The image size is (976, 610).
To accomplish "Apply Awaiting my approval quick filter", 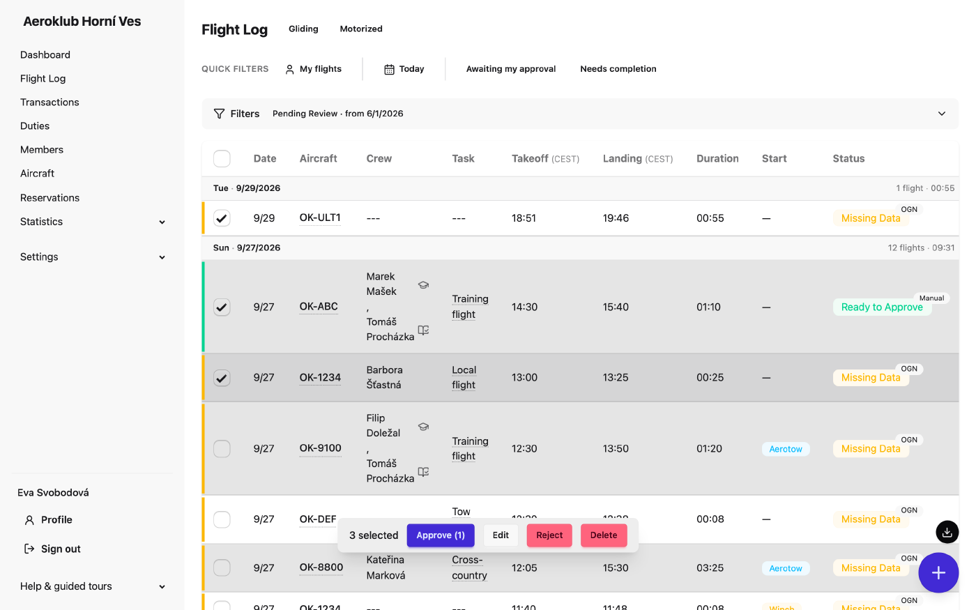I will click(511, 69).
